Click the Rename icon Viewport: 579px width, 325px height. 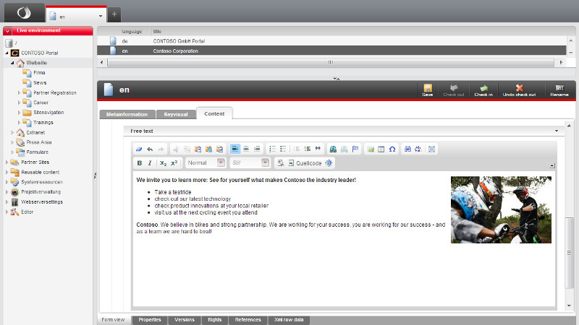click(x=559, y=89)
